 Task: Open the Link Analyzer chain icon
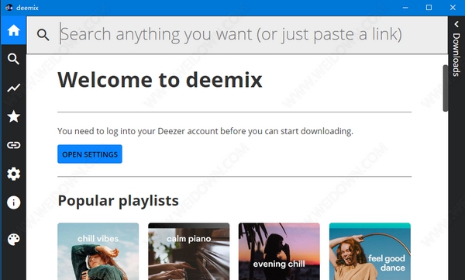pyautogui.click(x=14, y=145)
